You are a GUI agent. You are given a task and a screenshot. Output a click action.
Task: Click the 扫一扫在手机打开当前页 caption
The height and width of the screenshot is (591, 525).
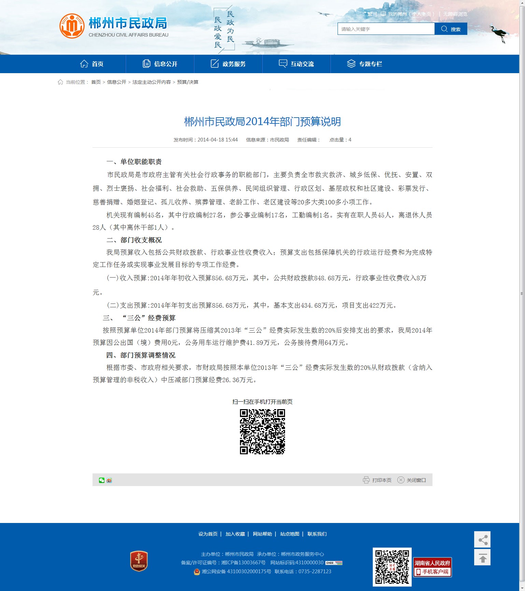click(262, 402)
